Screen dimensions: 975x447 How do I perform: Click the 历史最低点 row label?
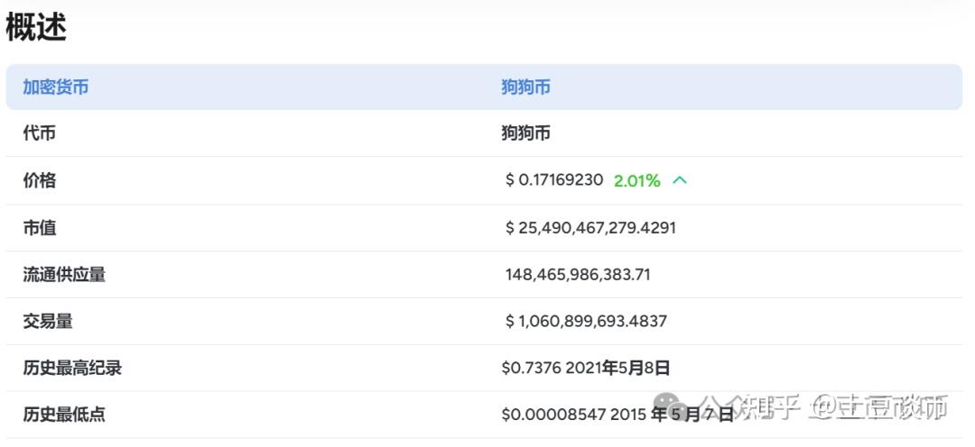(64, 415)
